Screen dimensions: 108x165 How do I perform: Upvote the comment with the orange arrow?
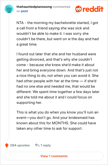pyautogui.click(x=7, y=145)
